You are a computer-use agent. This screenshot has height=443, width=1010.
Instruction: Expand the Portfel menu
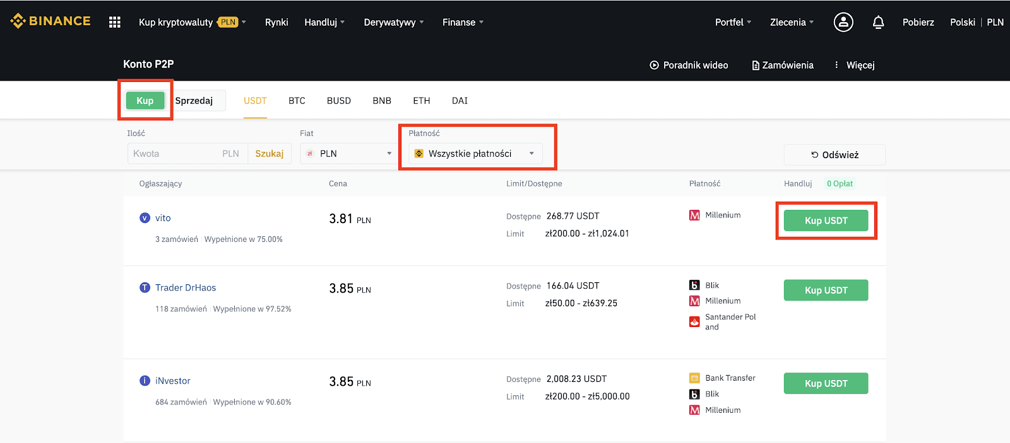pos(733,22)
